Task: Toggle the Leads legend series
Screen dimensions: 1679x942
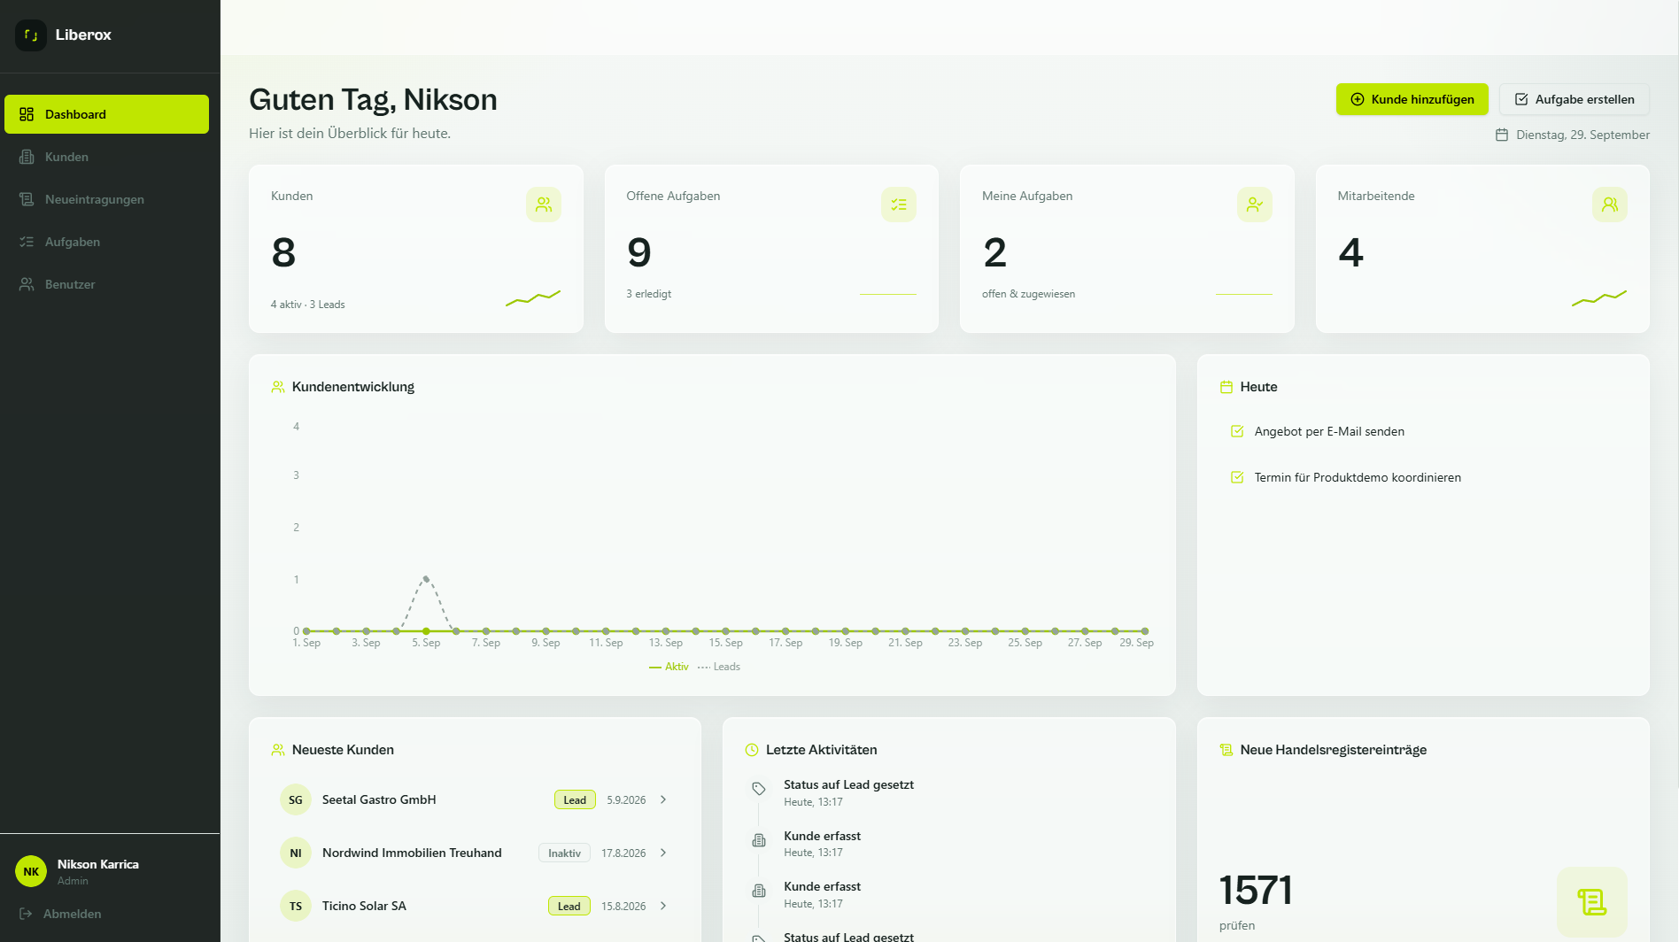Action: pos(718,667)
